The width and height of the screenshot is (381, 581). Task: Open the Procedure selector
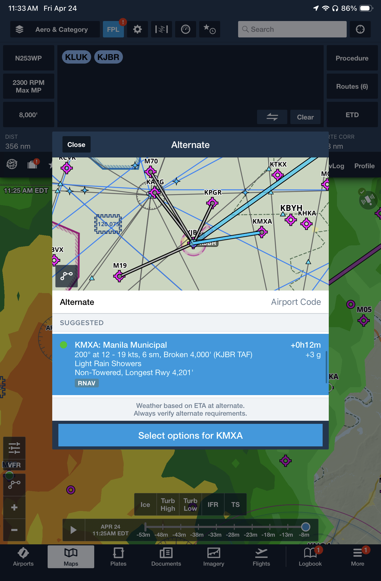(x=352, y=58)
